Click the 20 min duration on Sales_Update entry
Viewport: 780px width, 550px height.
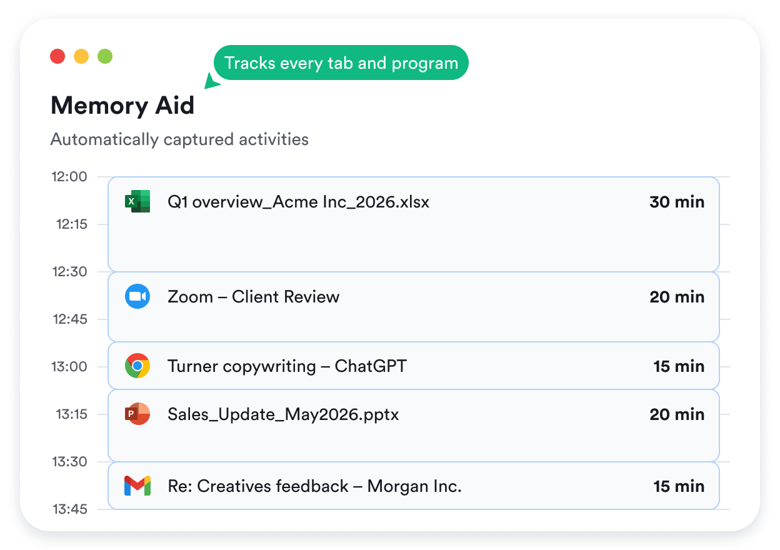[x=677, y=414]
